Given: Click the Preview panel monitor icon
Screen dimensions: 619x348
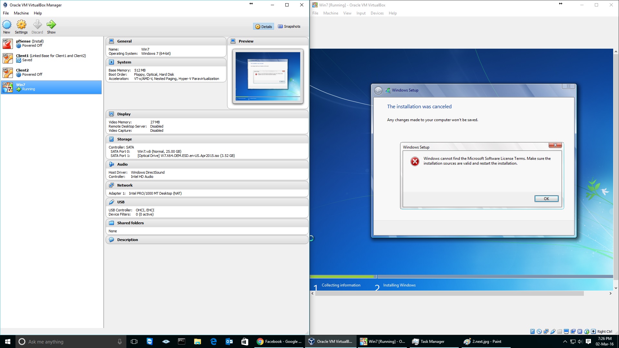Looking at the screenshot, I should [233, 41].
